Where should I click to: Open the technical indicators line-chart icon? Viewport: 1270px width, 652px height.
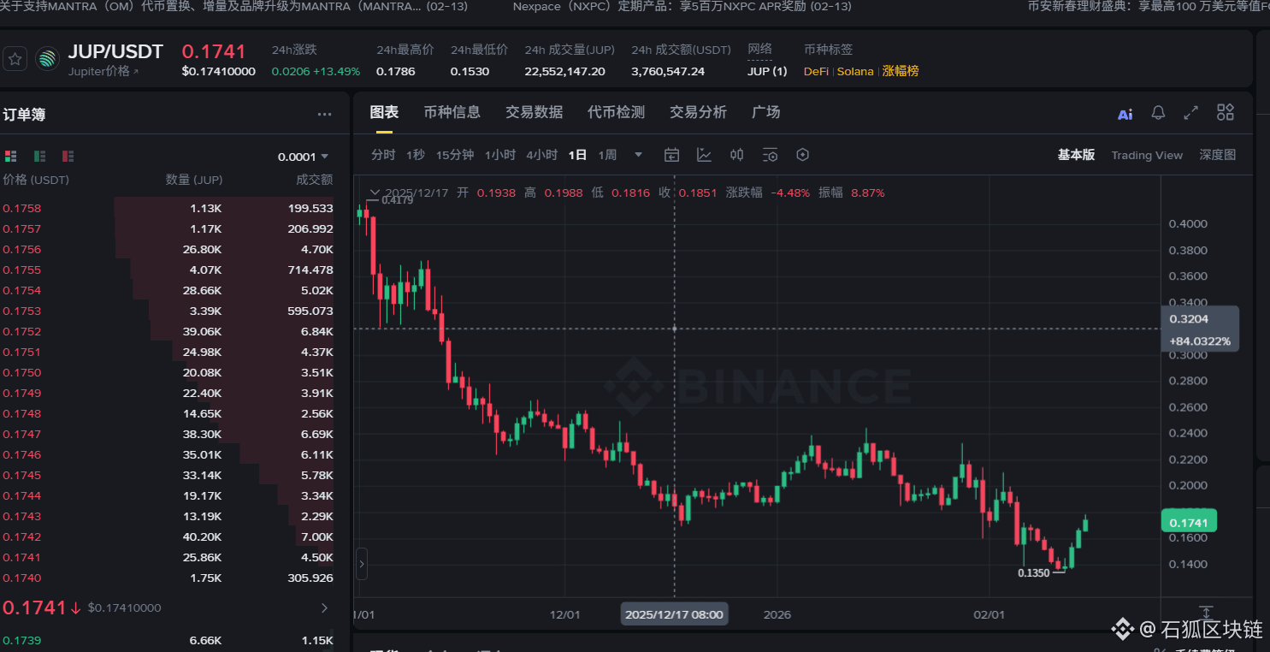[704, 155]
